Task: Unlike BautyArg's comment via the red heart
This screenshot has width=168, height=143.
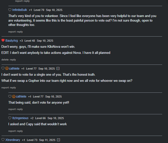Action: tap(3, 40)
